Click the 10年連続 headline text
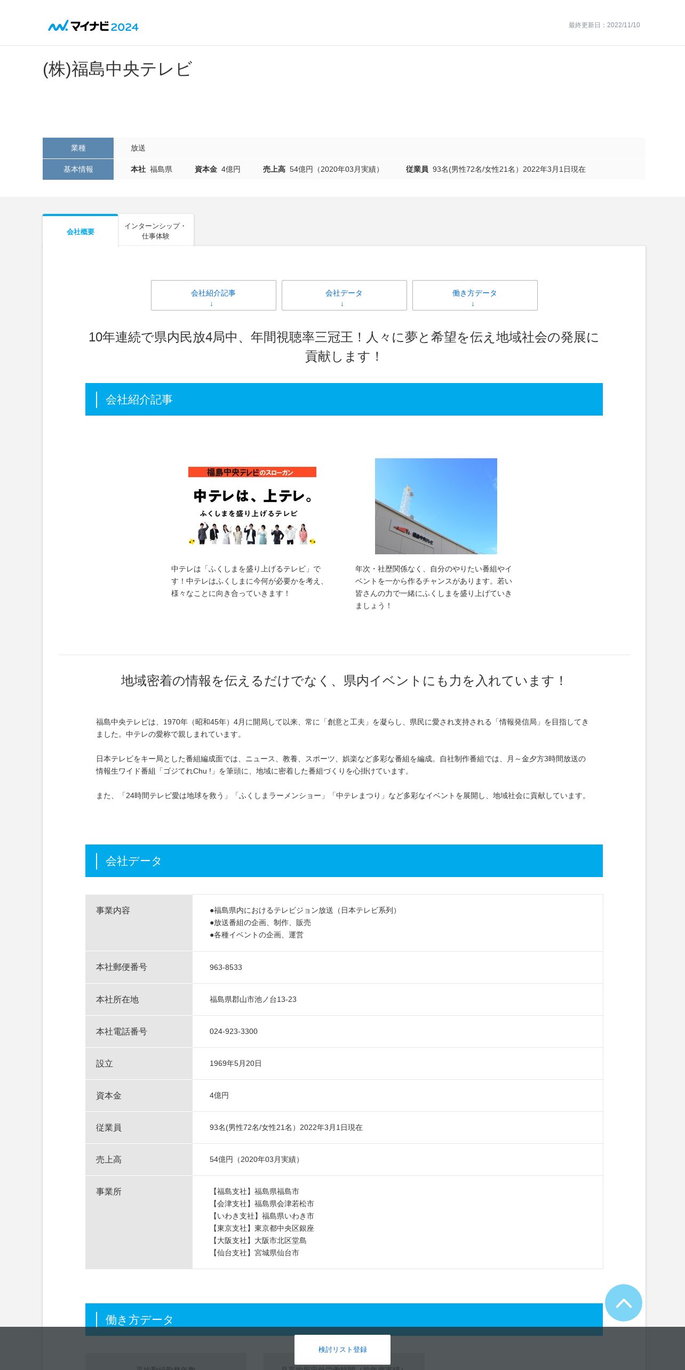This screenshot has width=685, height=1370. 344,347
